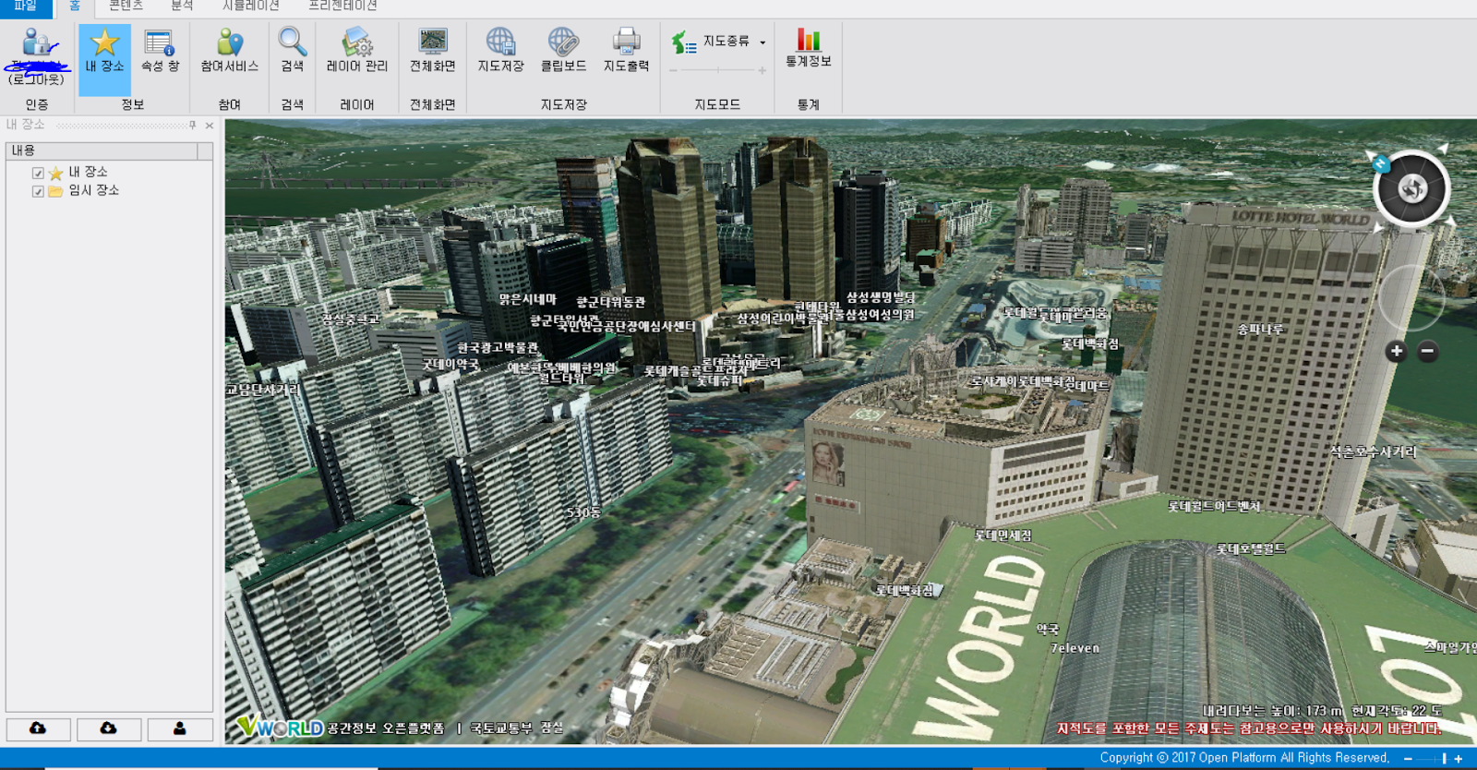Click the 지도모드 transparency slider
Screen dimensions: 1477x770
click(718, 70)
